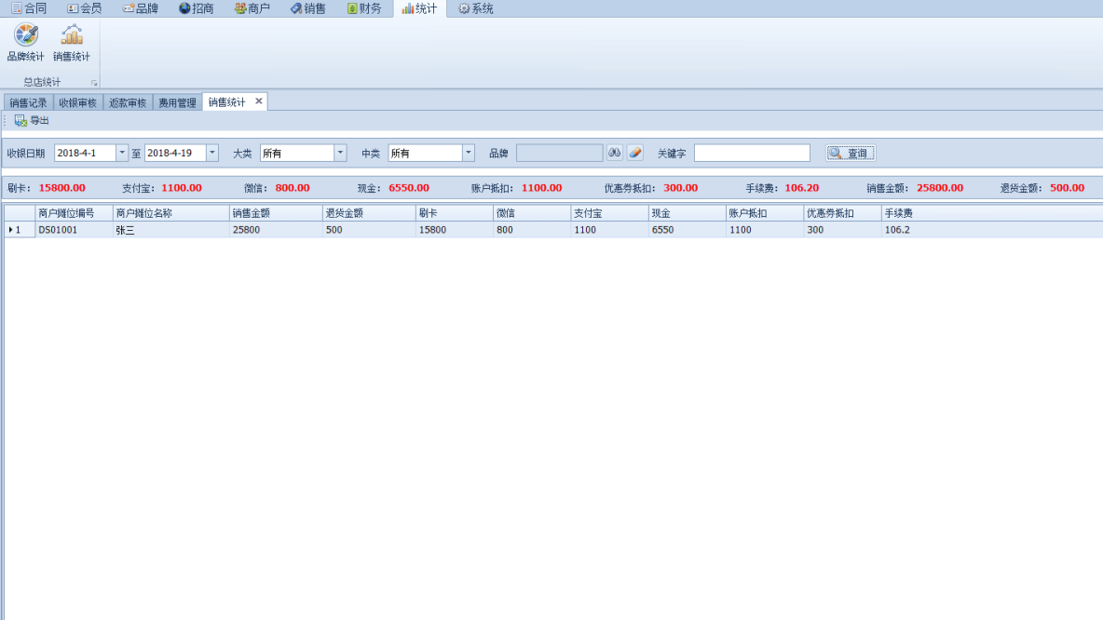
Task: Sort by the 销售金额 column header
Action: (x=276, y=213)
